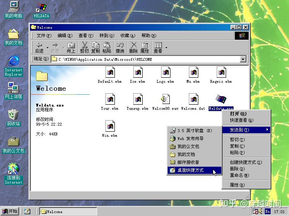Select the Ms.wbm file icon
The height and width of the screenshot is (216, 289).
click(x=193, y=72)
